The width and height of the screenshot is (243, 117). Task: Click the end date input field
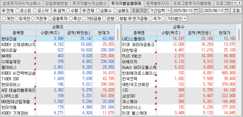(x=214, y=11)
